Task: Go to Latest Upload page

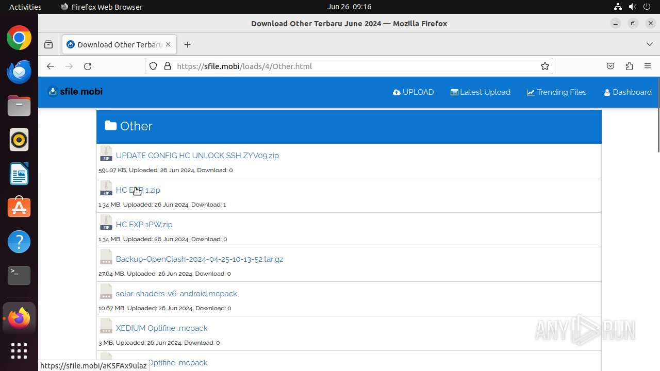Action: 480,92
